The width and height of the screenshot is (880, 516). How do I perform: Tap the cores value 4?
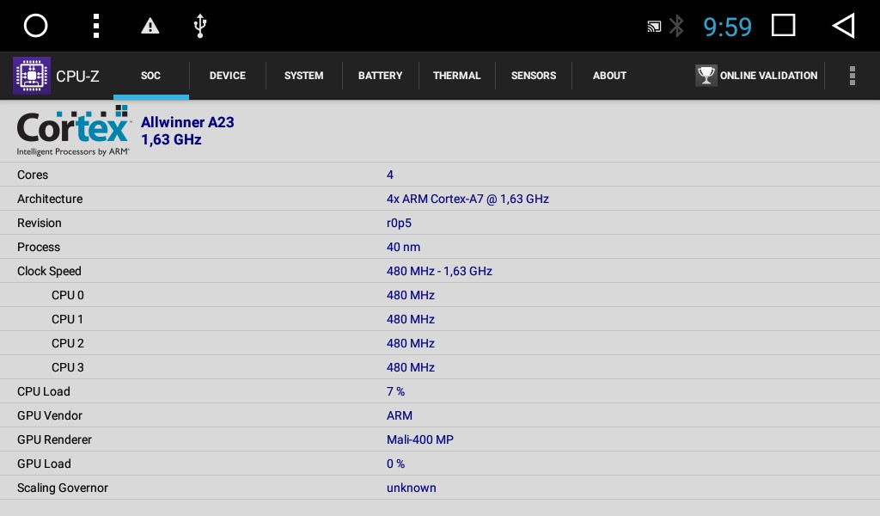(390, 175)
